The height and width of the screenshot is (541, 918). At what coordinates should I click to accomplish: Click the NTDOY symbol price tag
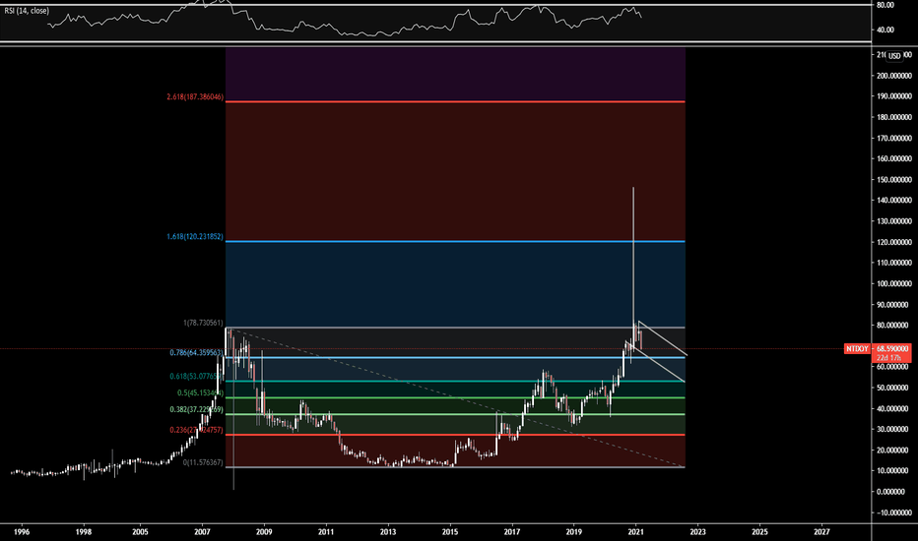[x=857, y=348]
